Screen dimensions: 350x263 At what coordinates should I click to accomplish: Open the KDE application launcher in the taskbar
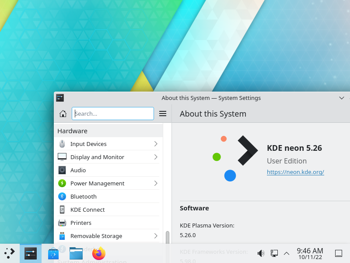[10, 253]
